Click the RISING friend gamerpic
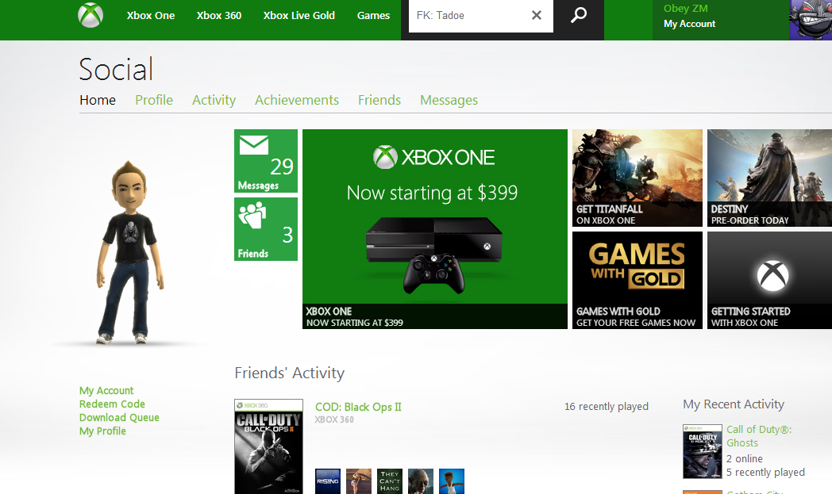 [328, 481]
